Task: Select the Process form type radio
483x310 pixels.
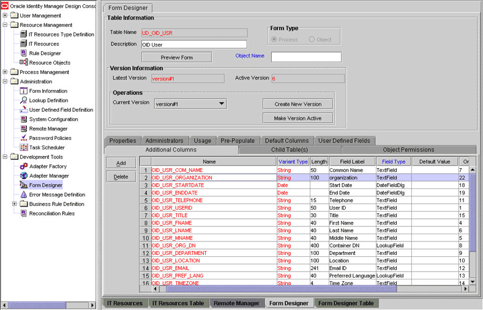Action: (274, 39)
